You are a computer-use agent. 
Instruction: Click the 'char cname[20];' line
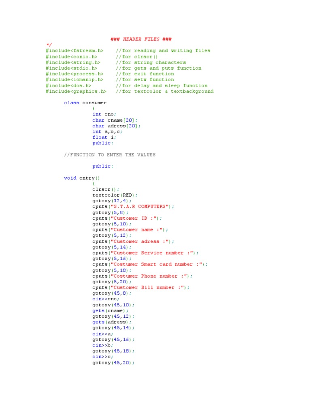(115, 120)
